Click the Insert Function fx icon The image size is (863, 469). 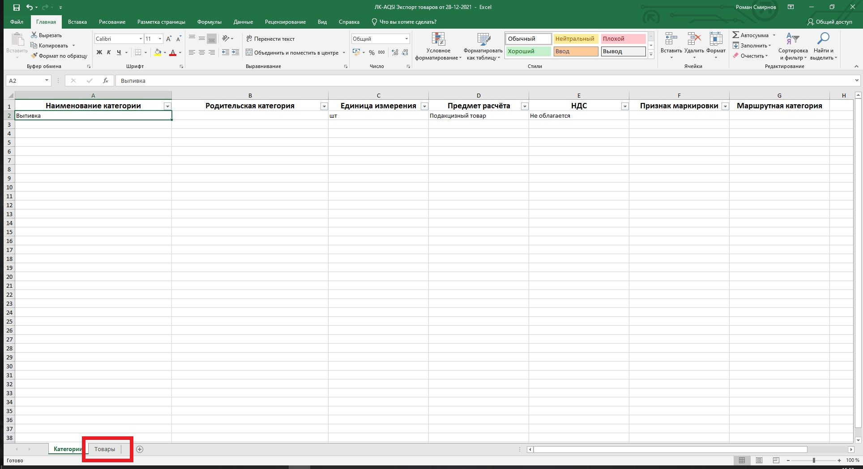106,81
